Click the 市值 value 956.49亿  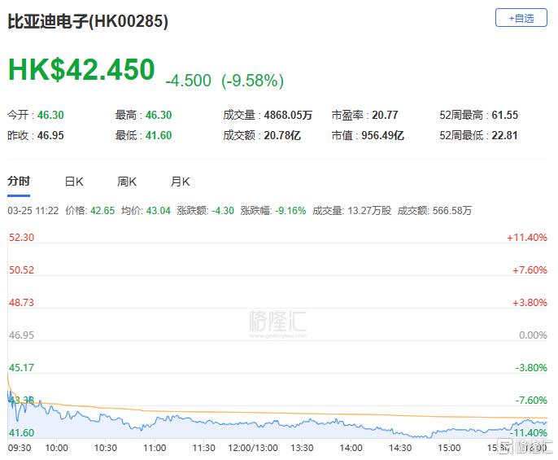[383, 135]
